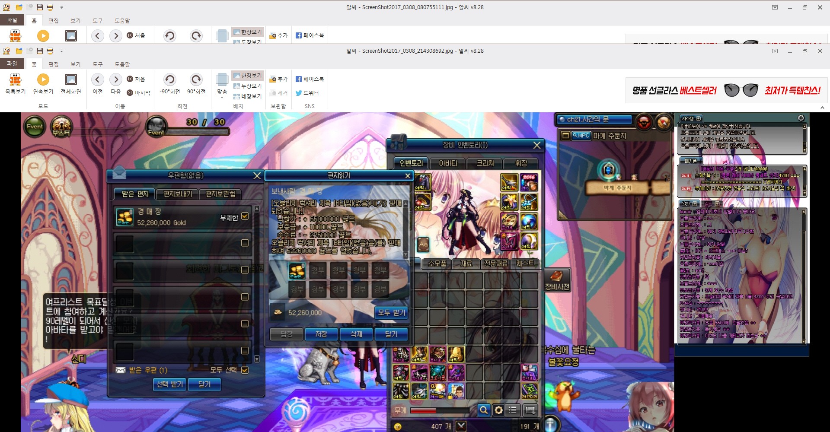
Task: Open quick access customize arrow, back window
Action: click(x=61, y=7)
